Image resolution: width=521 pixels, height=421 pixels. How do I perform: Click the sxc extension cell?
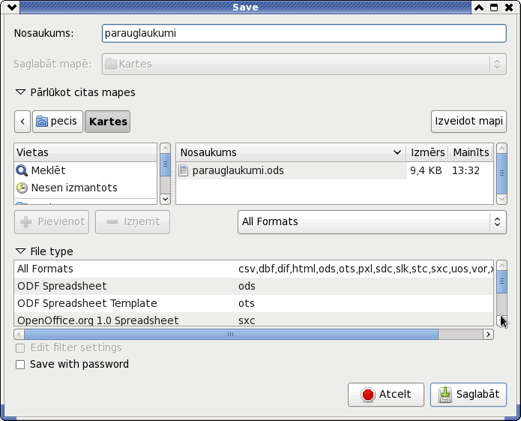pyautogui.click(x=247, y=320)
